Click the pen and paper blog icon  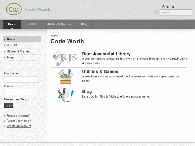[x=66, y=94]
